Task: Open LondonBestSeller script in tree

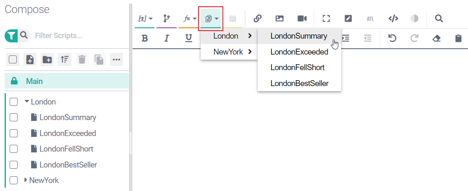Action: (x=68, y=165)
